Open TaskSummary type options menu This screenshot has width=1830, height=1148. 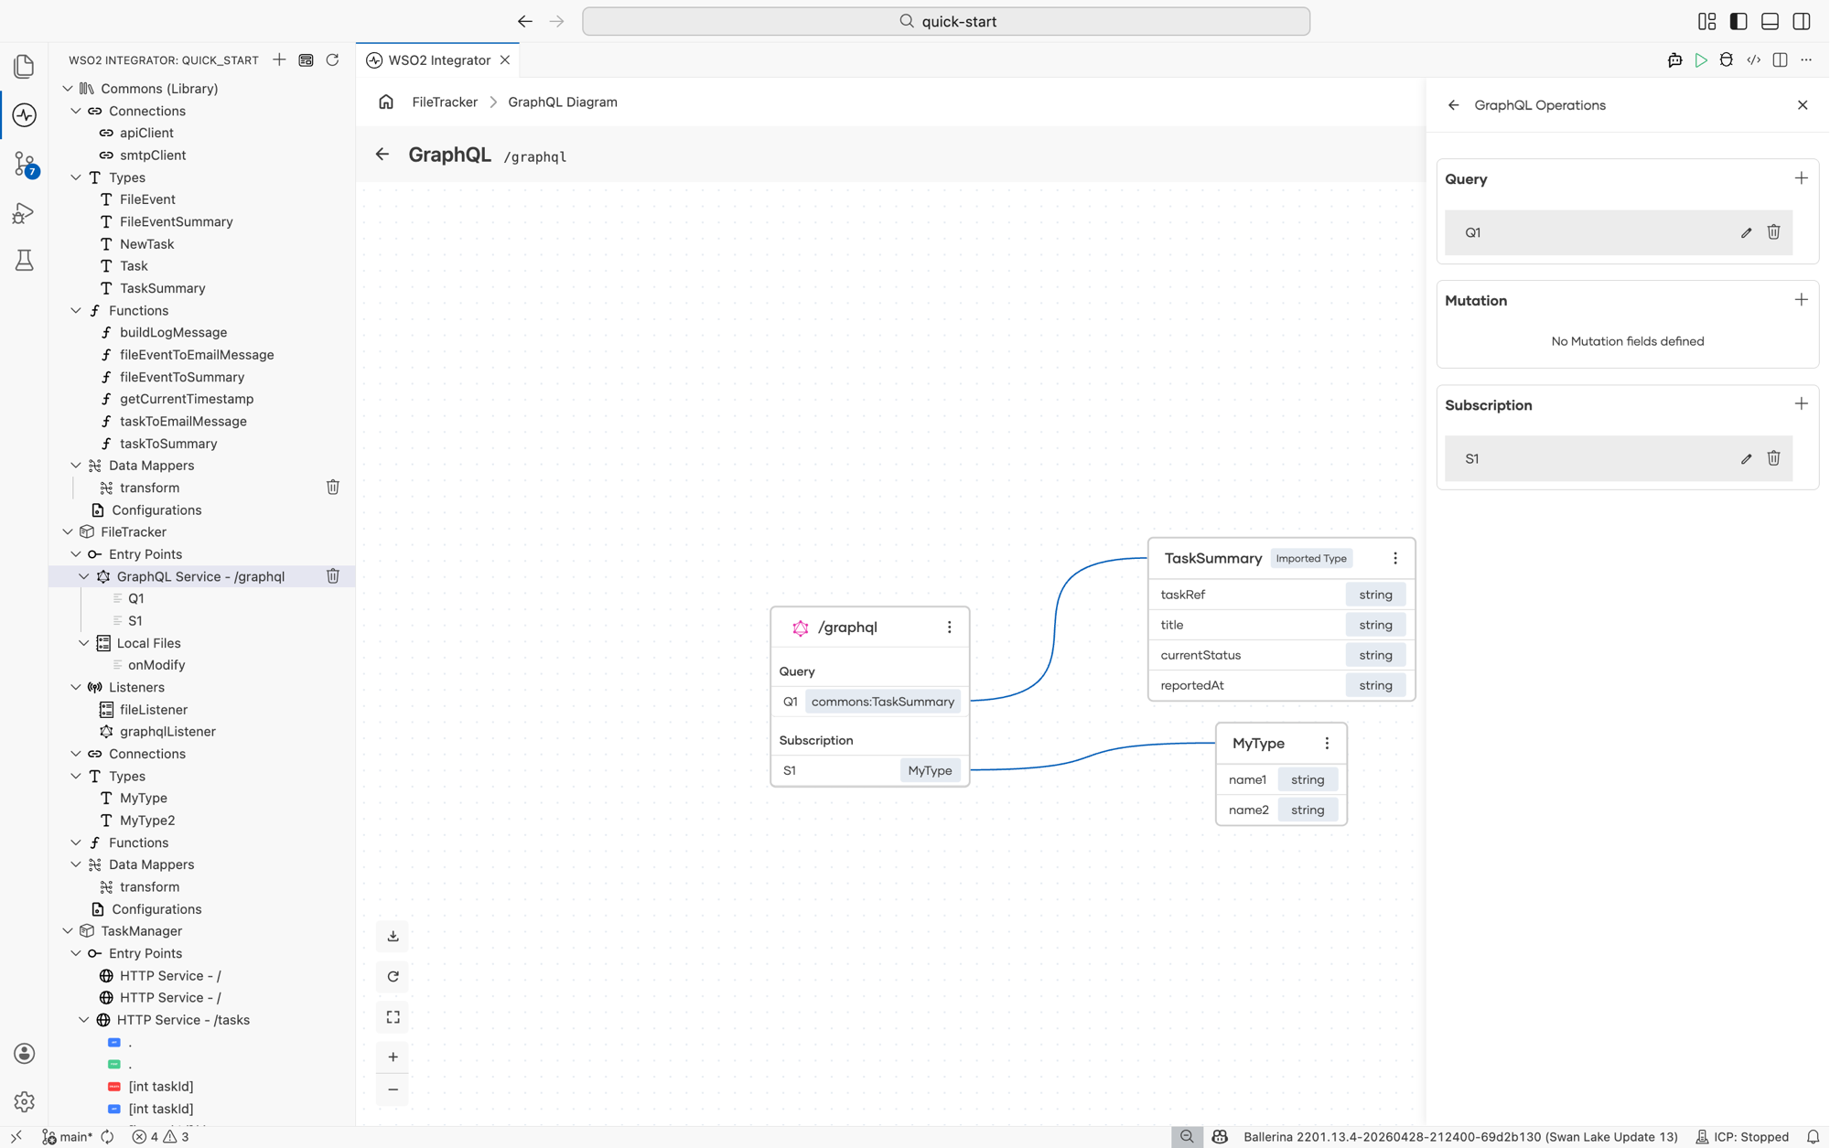(1394, 558)
